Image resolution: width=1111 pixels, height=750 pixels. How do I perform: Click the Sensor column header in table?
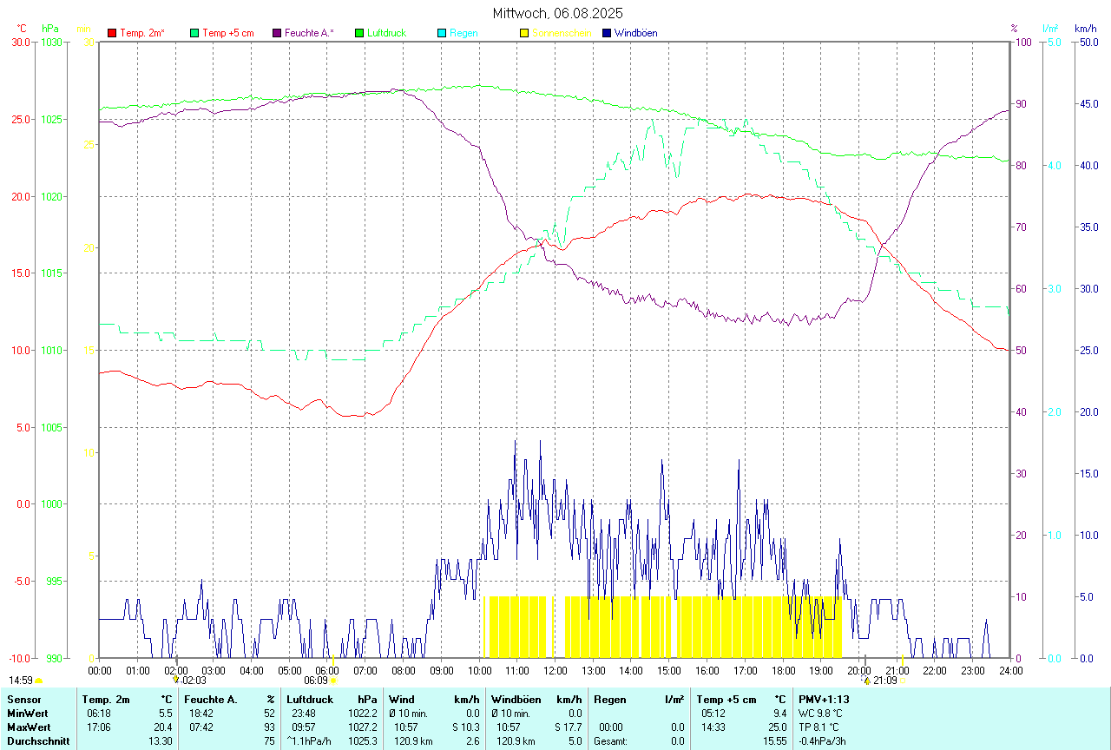[23, 699]
